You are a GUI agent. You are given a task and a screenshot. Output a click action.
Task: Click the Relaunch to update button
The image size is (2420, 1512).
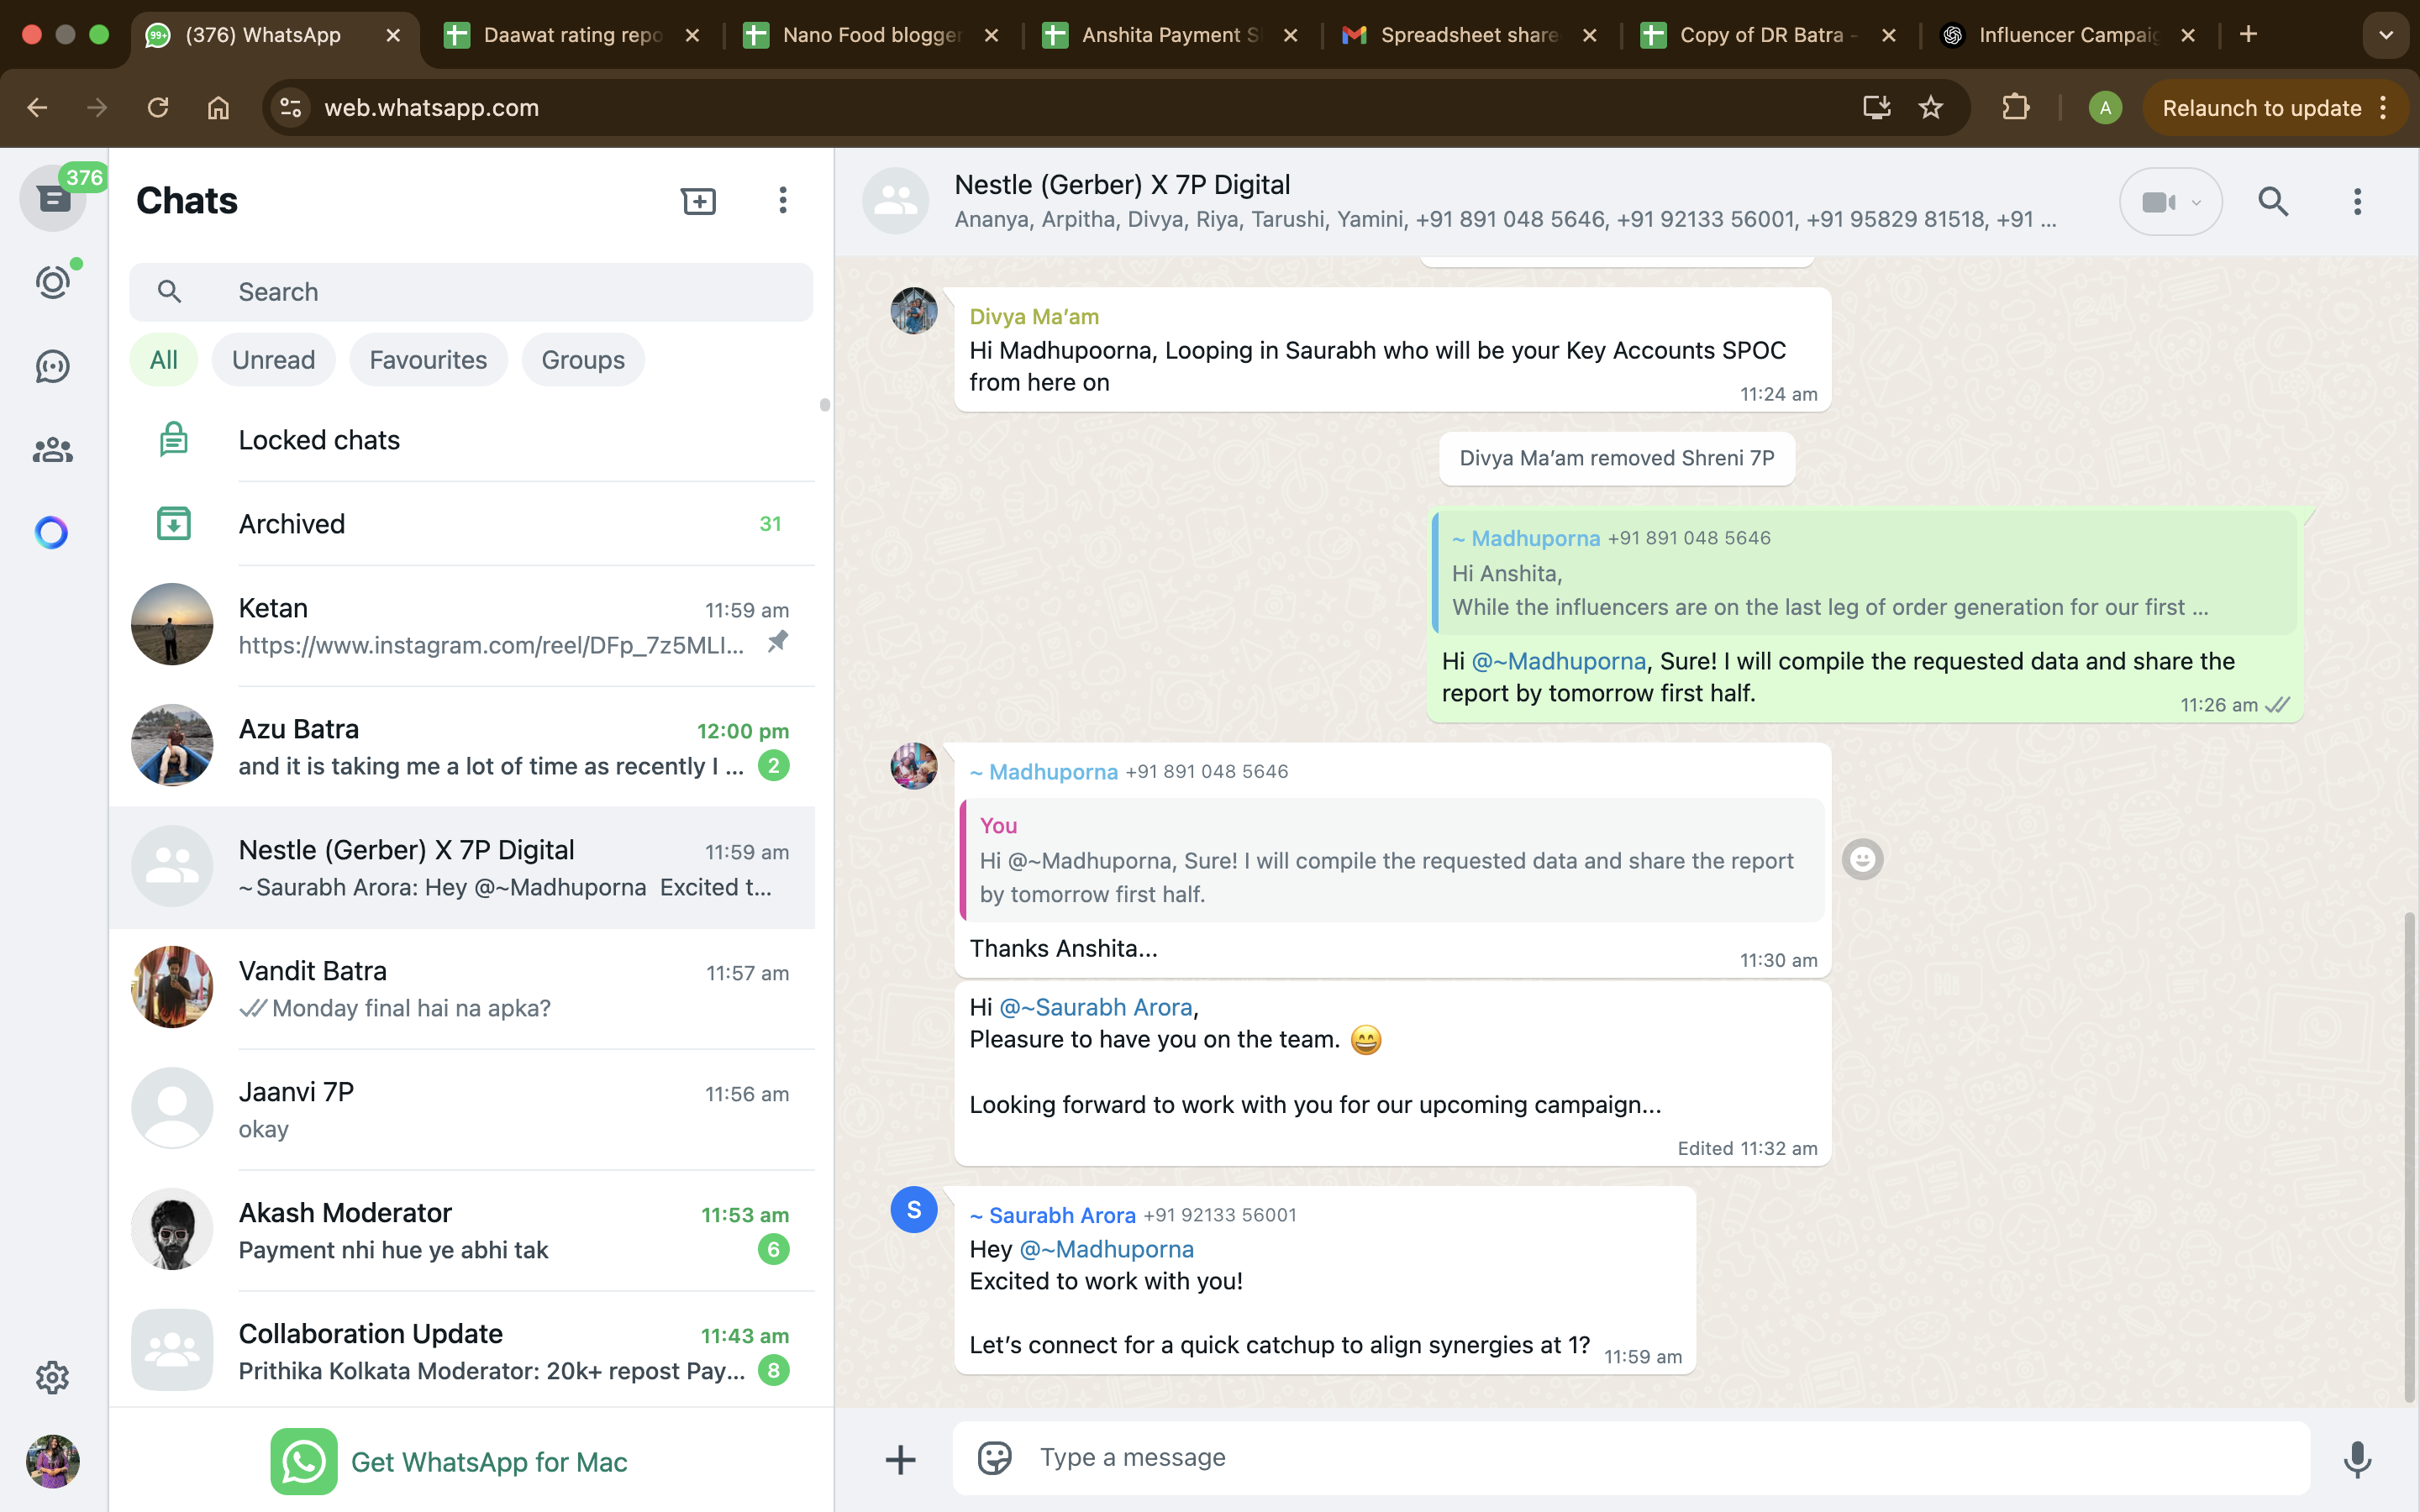coord(2261,108)
